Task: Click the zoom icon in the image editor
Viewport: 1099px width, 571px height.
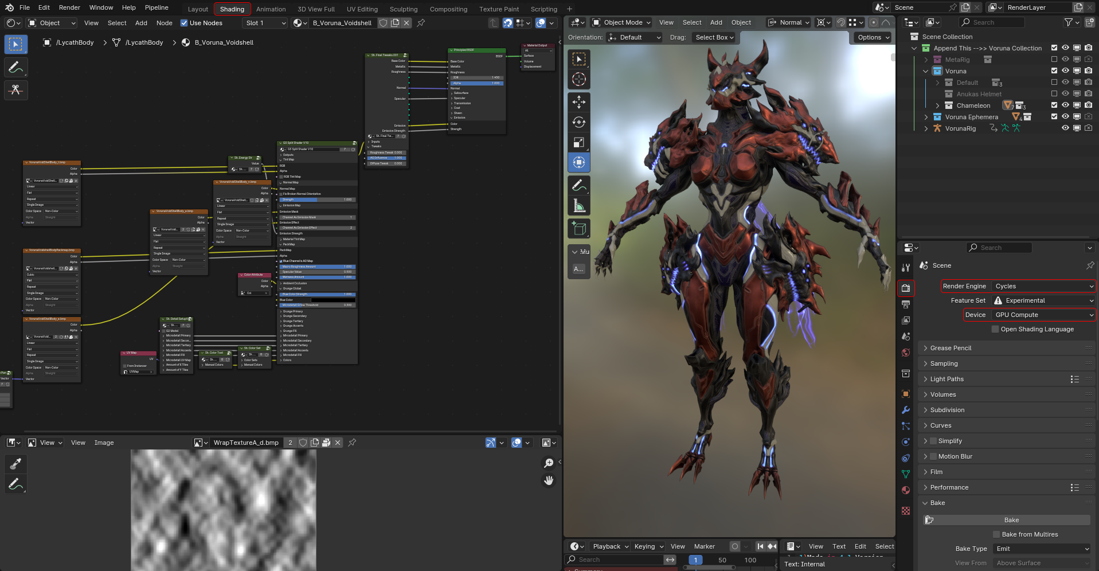Action: coord(549,463)
